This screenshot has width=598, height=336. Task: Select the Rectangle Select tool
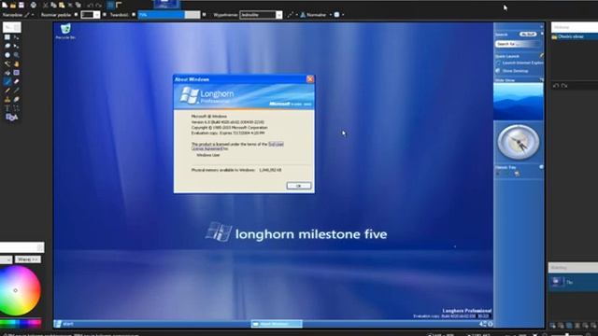7,37
